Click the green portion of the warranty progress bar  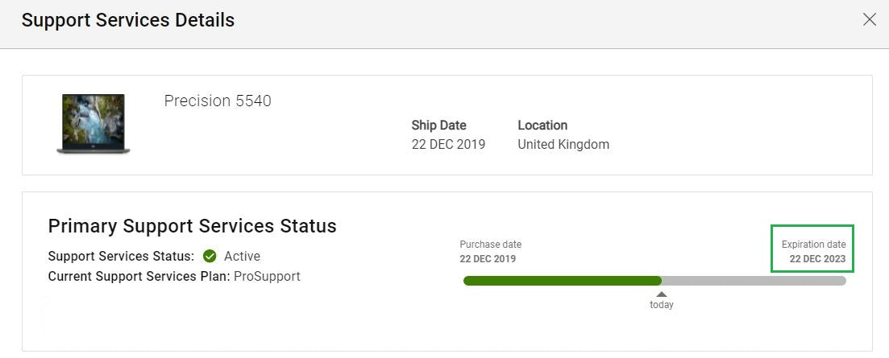click(563, 281)
